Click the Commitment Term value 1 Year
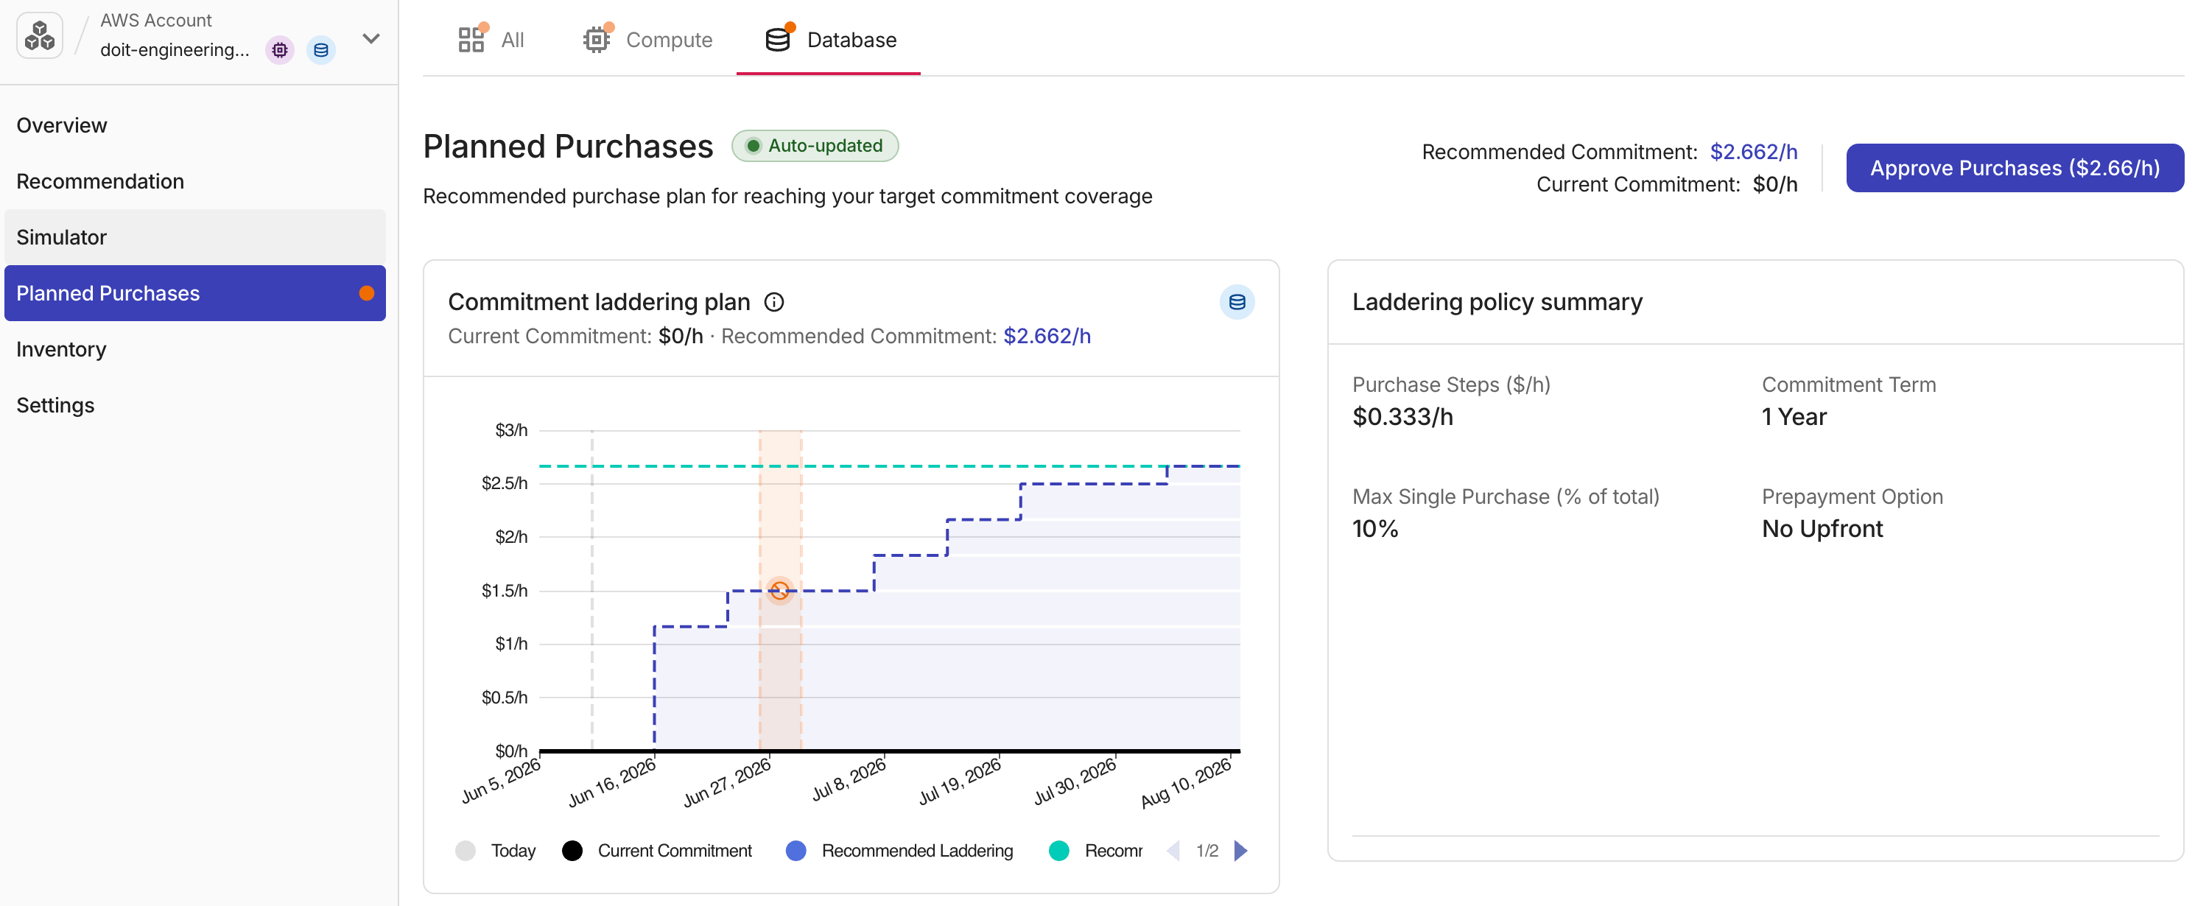 1794,417
